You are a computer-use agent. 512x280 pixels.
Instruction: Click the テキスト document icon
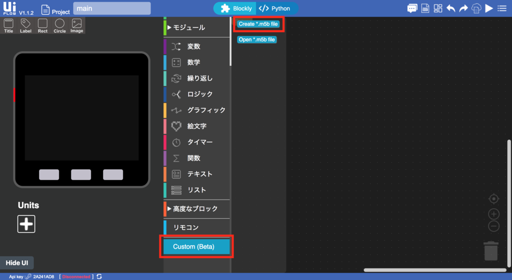click(x=176, y=174)
